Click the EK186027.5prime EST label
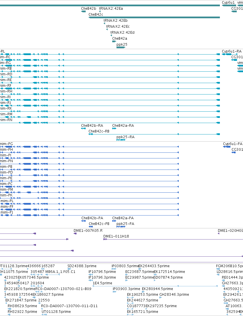Viewport: 243px width, 316px height. [x=48, y=295]
